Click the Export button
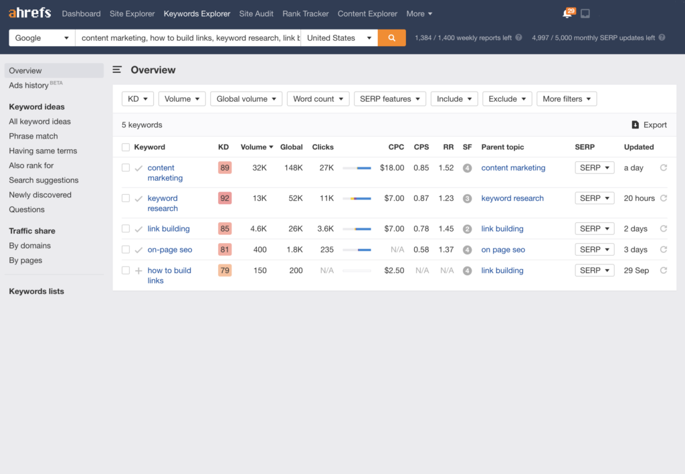 click(649, 125)
